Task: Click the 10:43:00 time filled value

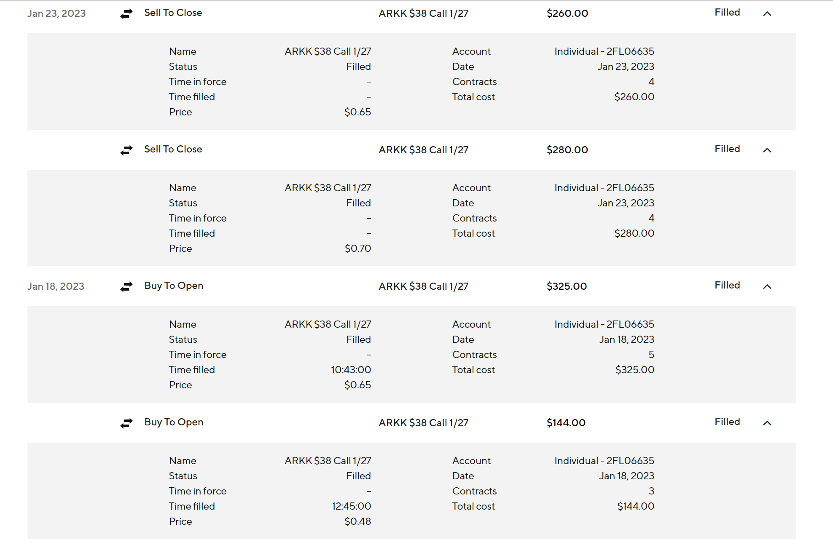Action: 351,370
